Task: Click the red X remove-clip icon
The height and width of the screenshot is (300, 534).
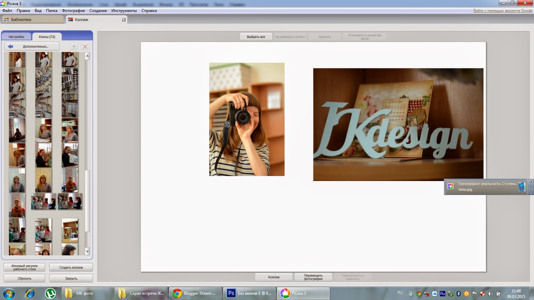Action: (x=85, y=46)
